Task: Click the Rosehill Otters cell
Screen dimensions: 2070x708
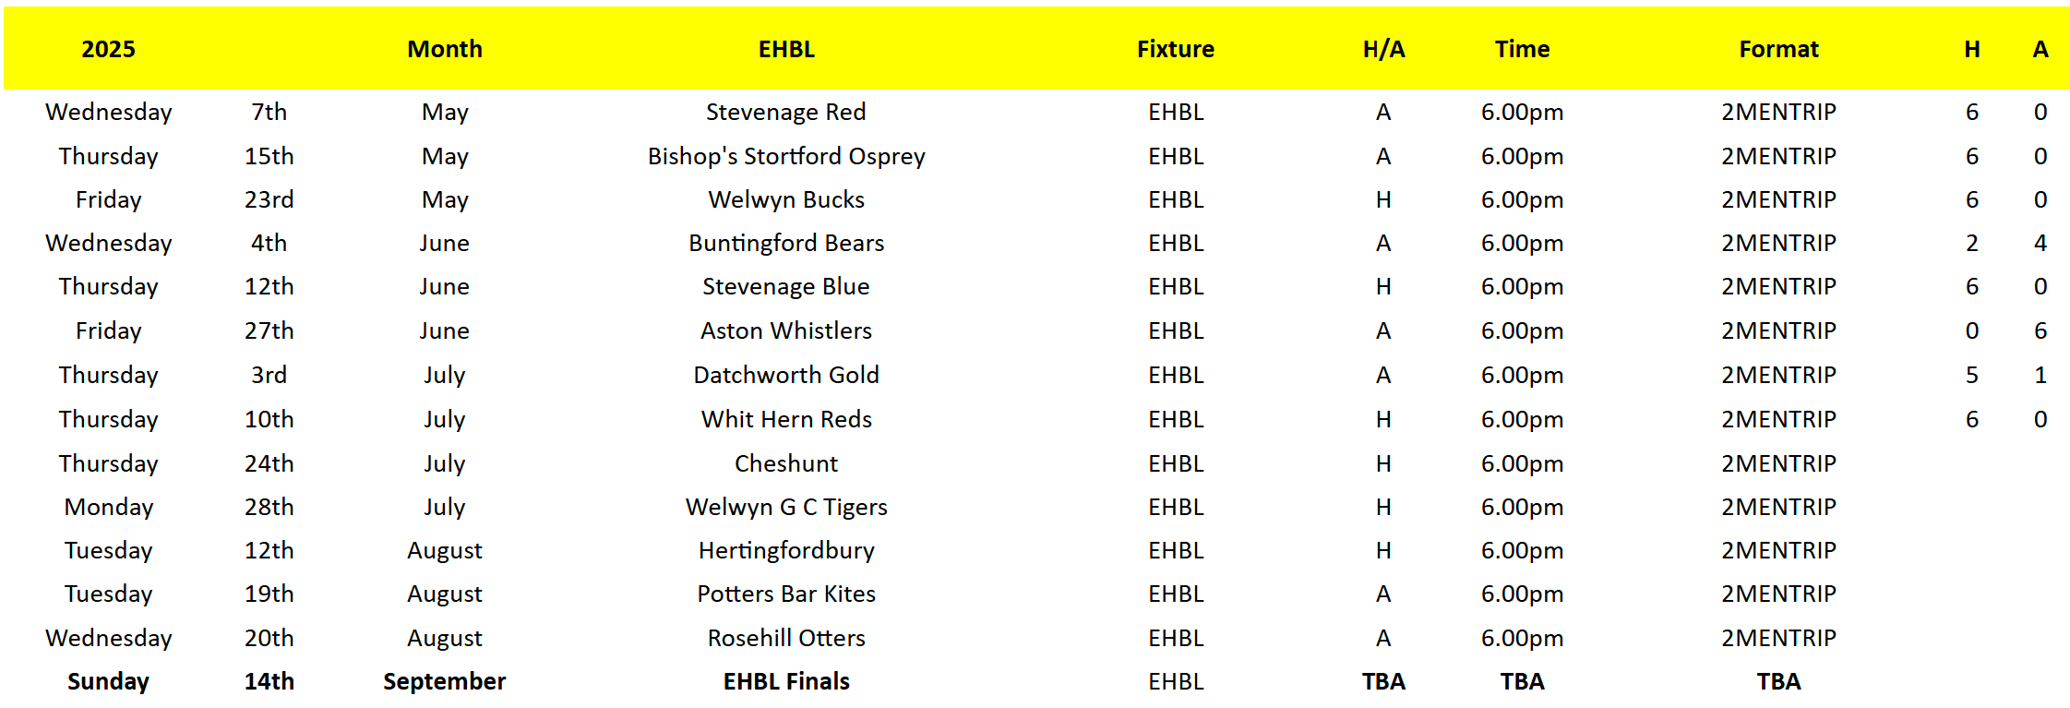Action: click(786, 638)
